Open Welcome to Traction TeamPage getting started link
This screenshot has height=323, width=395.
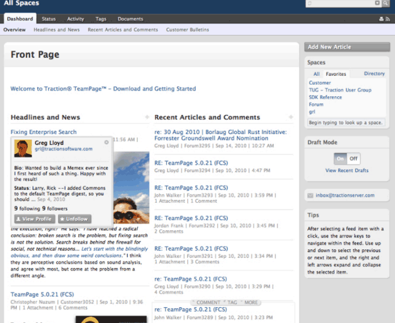(103, 89)
